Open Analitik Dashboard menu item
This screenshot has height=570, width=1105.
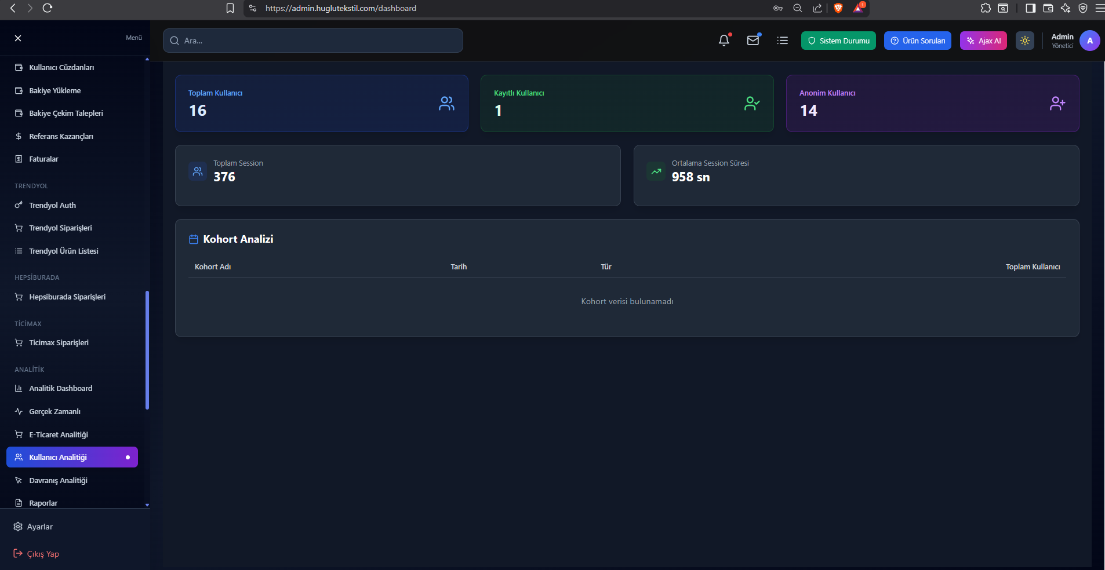click(60, 389)
